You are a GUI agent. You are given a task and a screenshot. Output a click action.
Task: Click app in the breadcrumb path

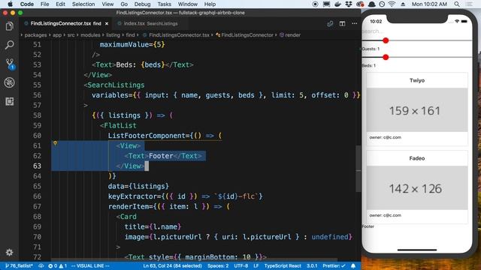[x=57, y=35]
